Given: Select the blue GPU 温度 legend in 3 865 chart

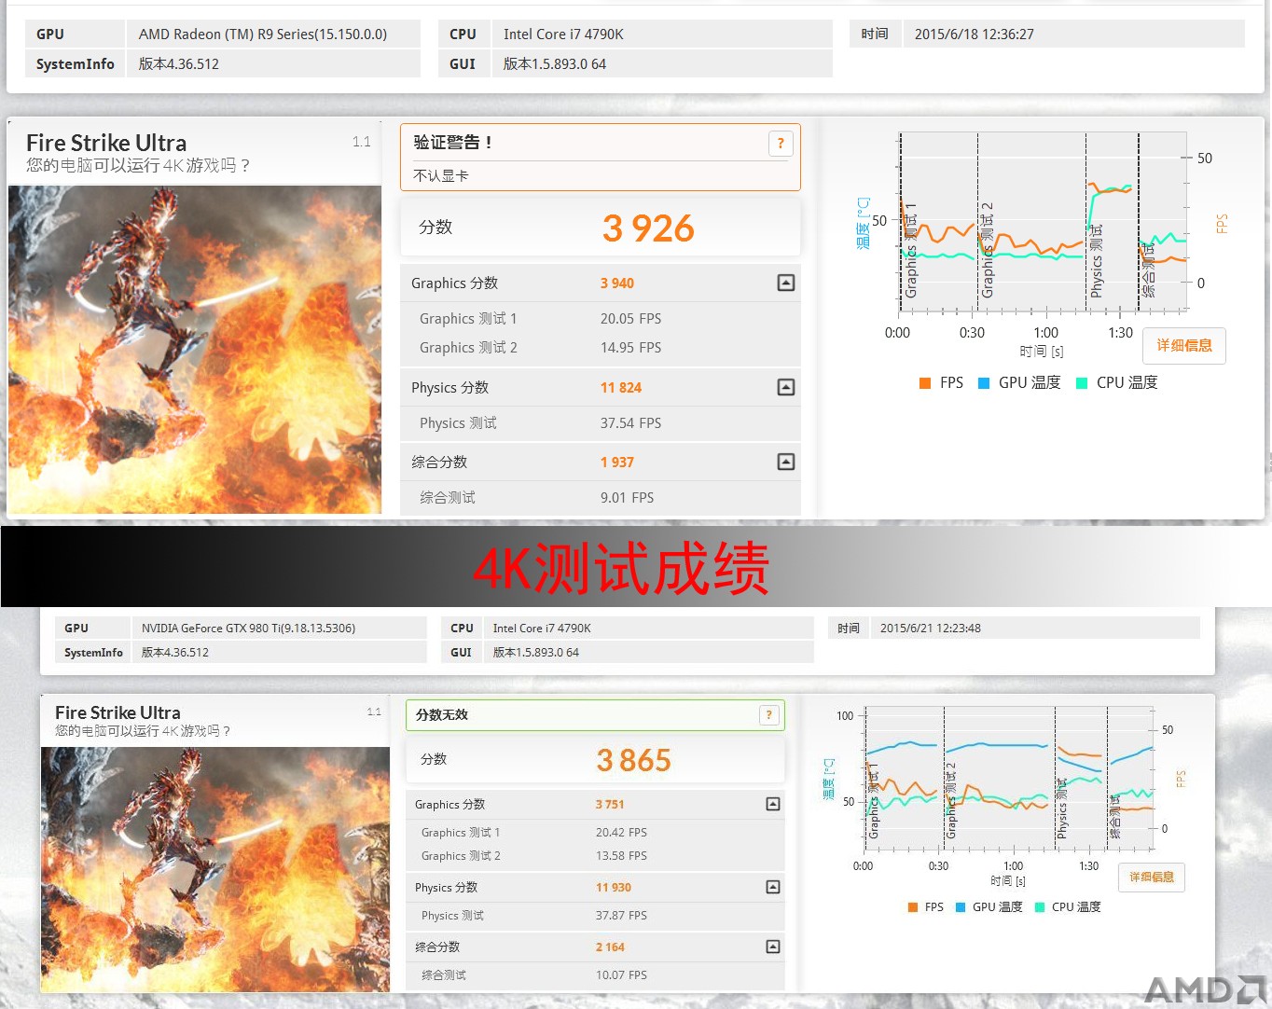Looking at the screenshot, I should point(989,907).
